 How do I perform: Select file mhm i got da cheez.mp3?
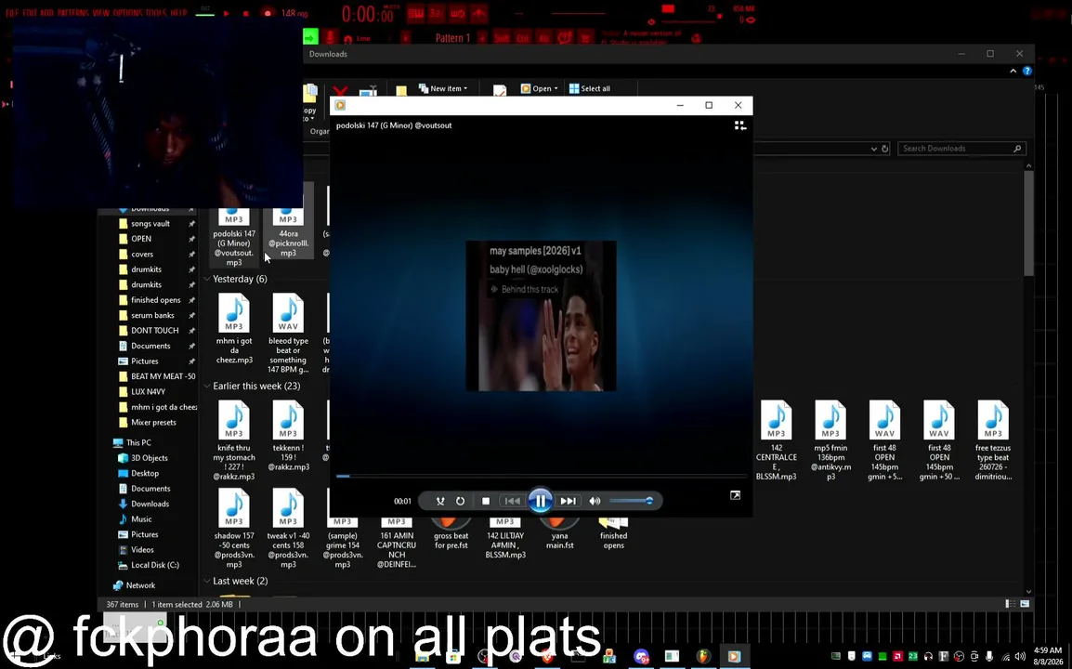pyautogui.click(x=234, y=328)
